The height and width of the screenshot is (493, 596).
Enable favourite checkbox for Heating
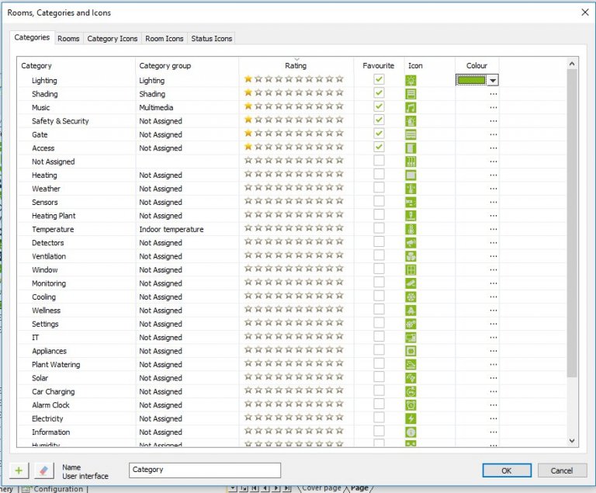click(379, 175)
